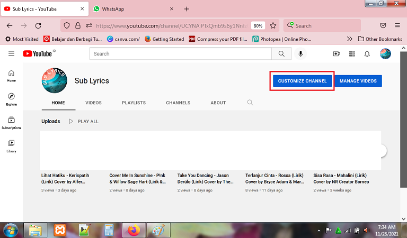Open Calculator from the taskbar

[x=109, y=230]
